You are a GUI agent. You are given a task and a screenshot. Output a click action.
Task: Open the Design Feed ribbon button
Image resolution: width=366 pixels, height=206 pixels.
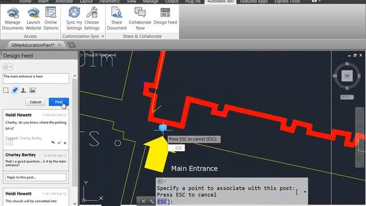click(x=165, y=16)
